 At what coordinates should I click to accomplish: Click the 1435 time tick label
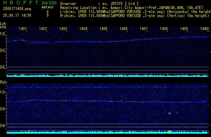(x=103, y=29)
